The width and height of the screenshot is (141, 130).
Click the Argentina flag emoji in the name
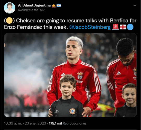tap(59, 5)
